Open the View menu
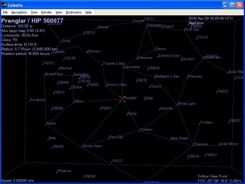Screen dimensions: 245x184 pyautogui.click(x=59, y=12)
